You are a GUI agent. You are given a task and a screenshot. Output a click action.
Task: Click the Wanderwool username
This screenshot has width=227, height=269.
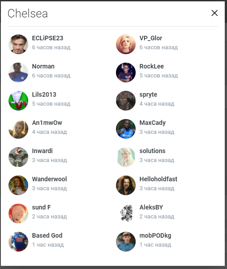tap(49, 179)
